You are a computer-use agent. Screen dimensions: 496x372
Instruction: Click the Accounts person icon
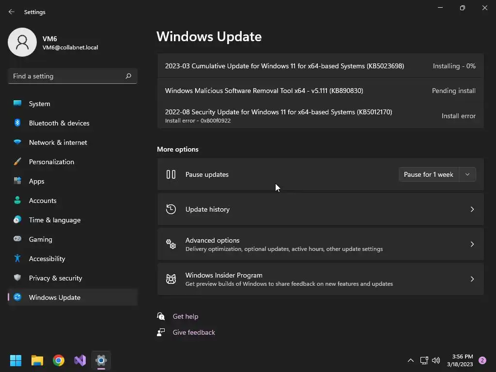pos(17,200)
